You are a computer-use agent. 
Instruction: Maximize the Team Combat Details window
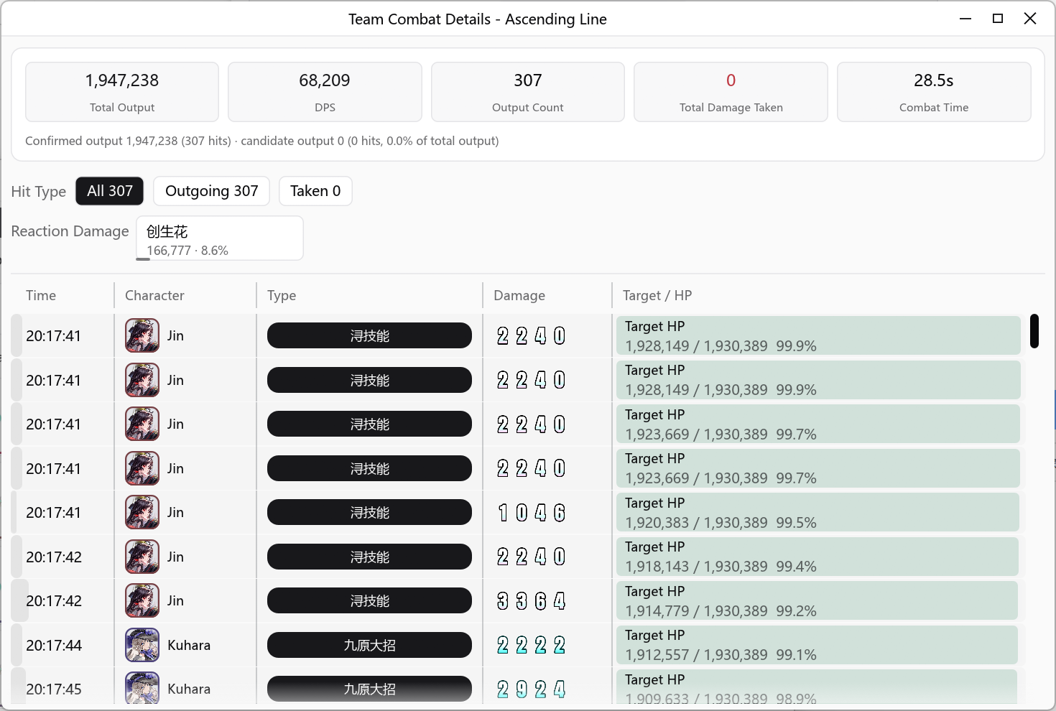click(x=998, y=19)
